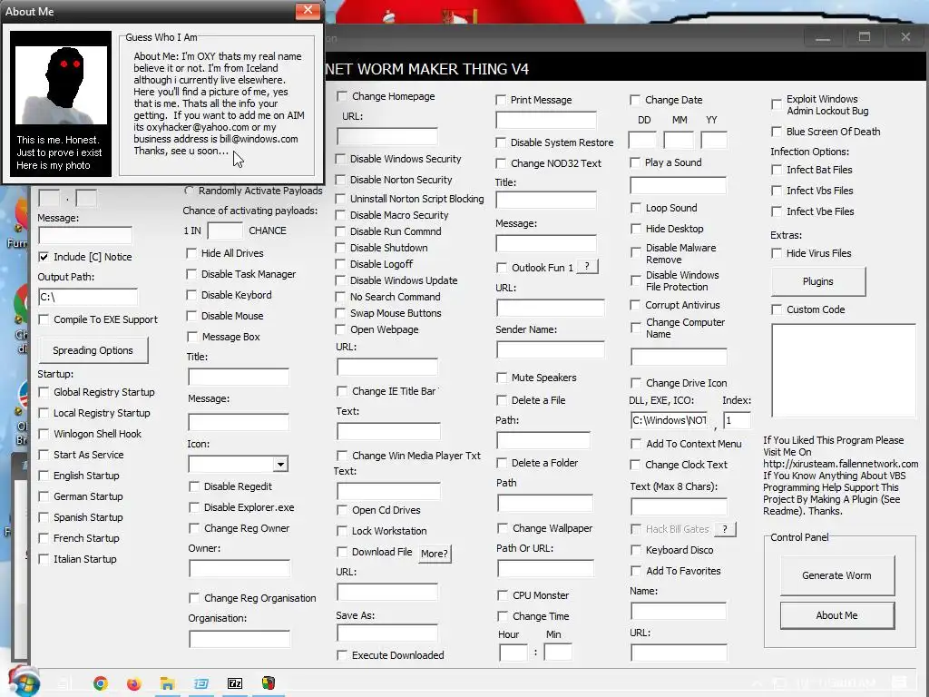Click the Generate Worm button
This screenshot has width=929, height=697.
pyautogui.click(x=836, y=575)
